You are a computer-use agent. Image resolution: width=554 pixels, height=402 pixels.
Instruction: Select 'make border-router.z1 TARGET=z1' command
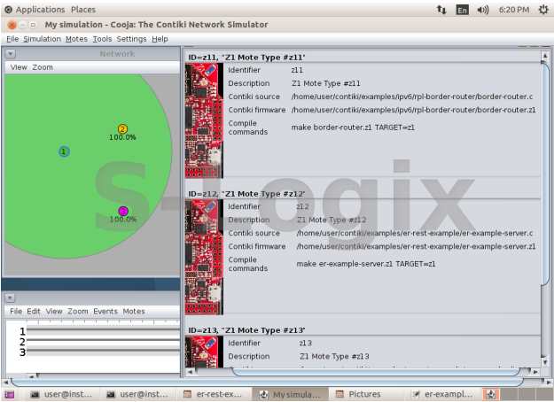coord(353,128)
